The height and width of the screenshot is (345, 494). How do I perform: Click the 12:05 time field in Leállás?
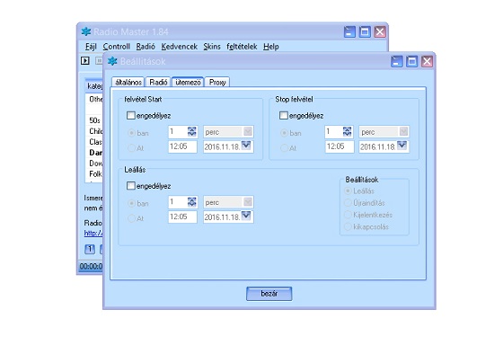[182, 217]
